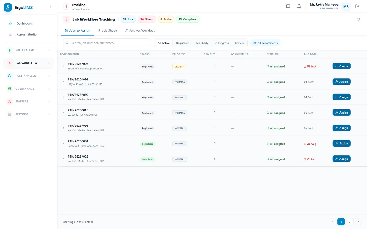Click the 13 Completed badge
Viewport: 367px width, 229px height.
[x=188, y=19]
